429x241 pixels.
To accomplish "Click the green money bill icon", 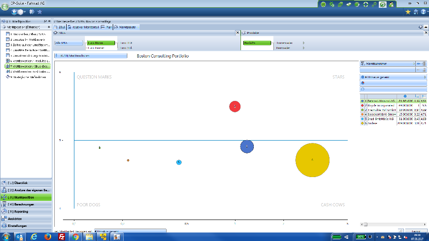I will pyautogui.click(x=349, y=5).
